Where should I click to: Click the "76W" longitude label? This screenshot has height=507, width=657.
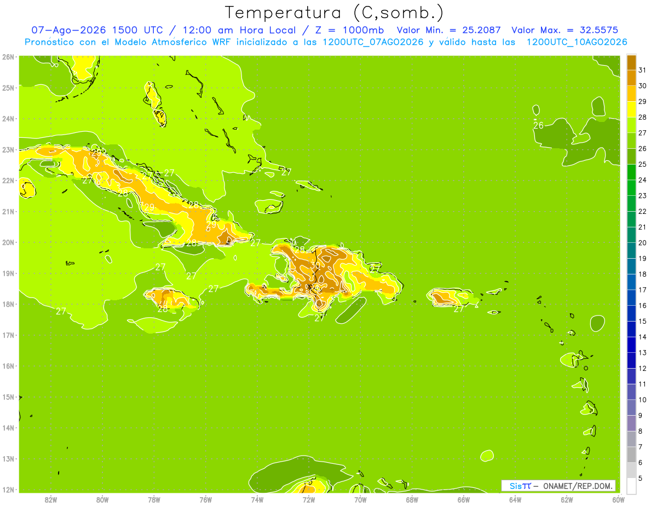pyautogui.click(x=206, y=499)
